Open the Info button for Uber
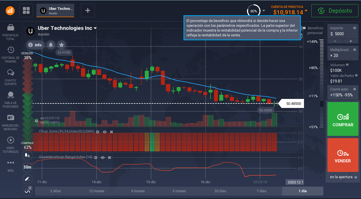The width and height of the screenshot is (361, 199). pyautogui.click(x=35, y=45)
